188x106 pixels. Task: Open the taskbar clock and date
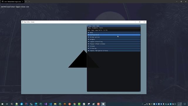[179, 104]
